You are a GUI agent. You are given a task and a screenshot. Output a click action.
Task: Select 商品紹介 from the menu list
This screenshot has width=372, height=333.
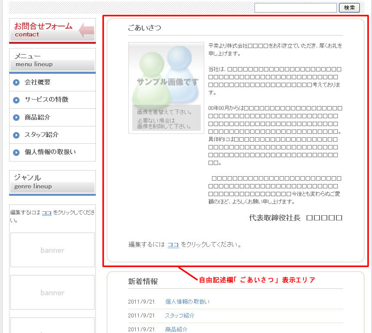[x=37, y=117]
